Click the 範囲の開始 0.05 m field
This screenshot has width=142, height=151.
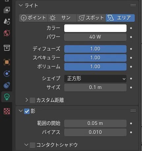tap(95, 123)
